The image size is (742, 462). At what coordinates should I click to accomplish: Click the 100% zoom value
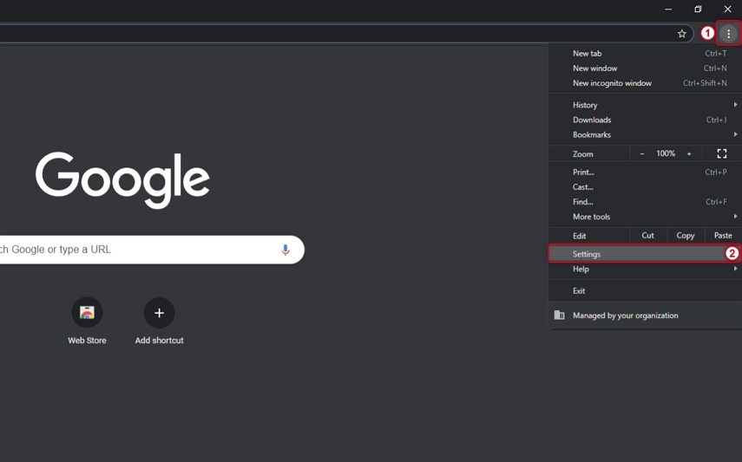[x=666, y=153]
